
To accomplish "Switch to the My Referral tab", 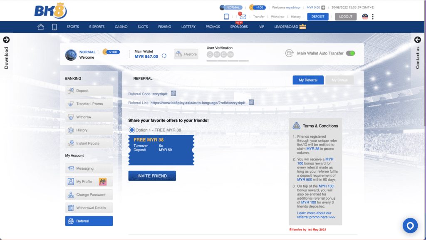I will (x=308, y=80).
